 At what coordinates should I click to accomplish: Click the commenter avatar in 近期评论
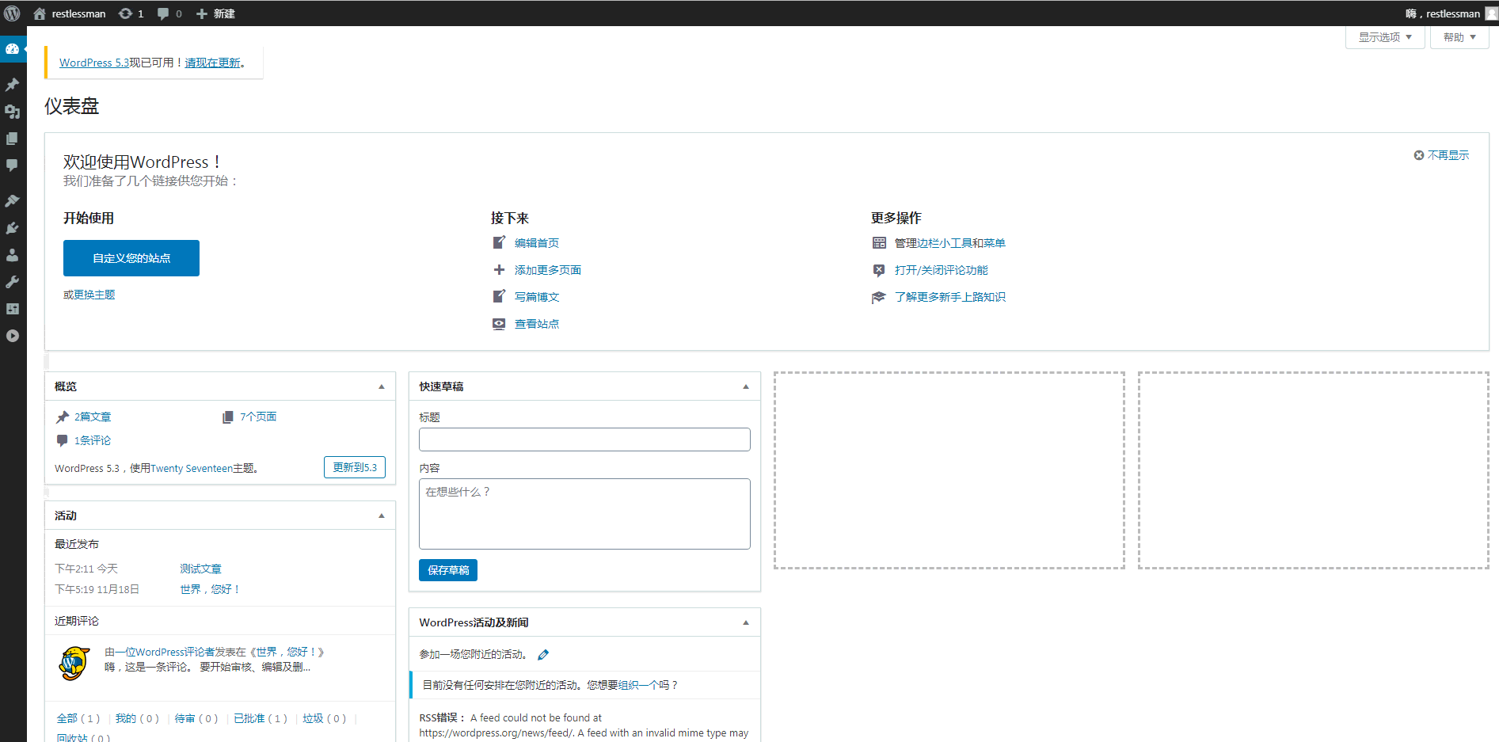(74, 664)
